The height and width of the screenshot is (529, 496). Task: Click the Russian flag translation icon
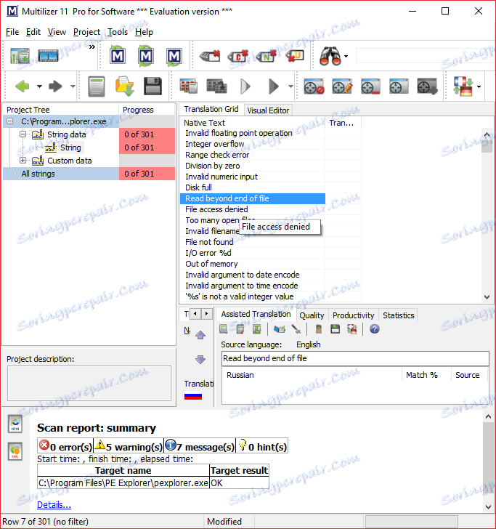(x=193, y=396)
